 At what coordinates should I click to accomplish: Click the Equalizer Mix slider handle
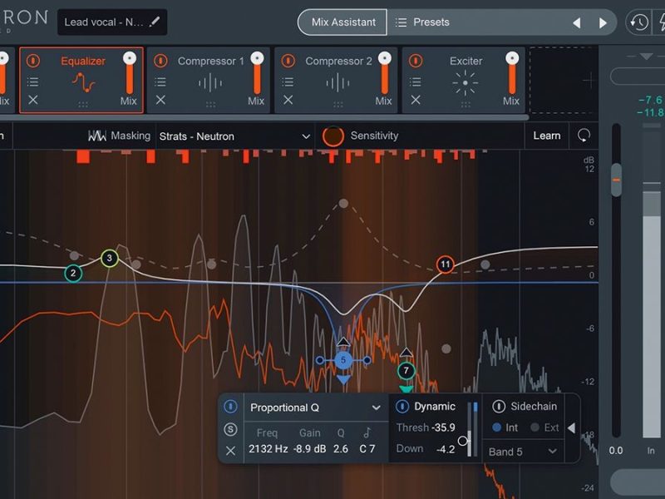[x=130, y=58]
